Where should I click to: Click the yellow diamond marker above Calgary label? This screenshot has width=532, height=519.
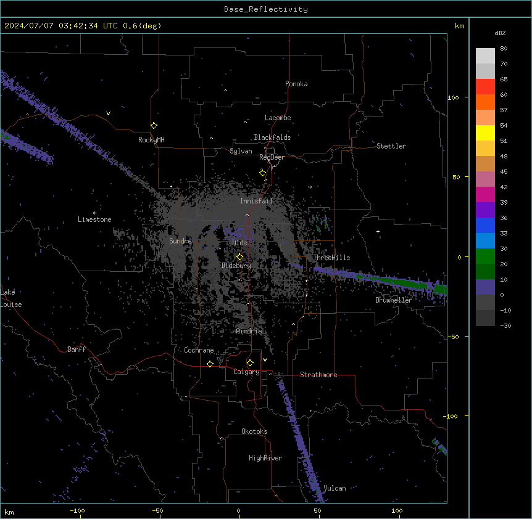coord(250,363)
